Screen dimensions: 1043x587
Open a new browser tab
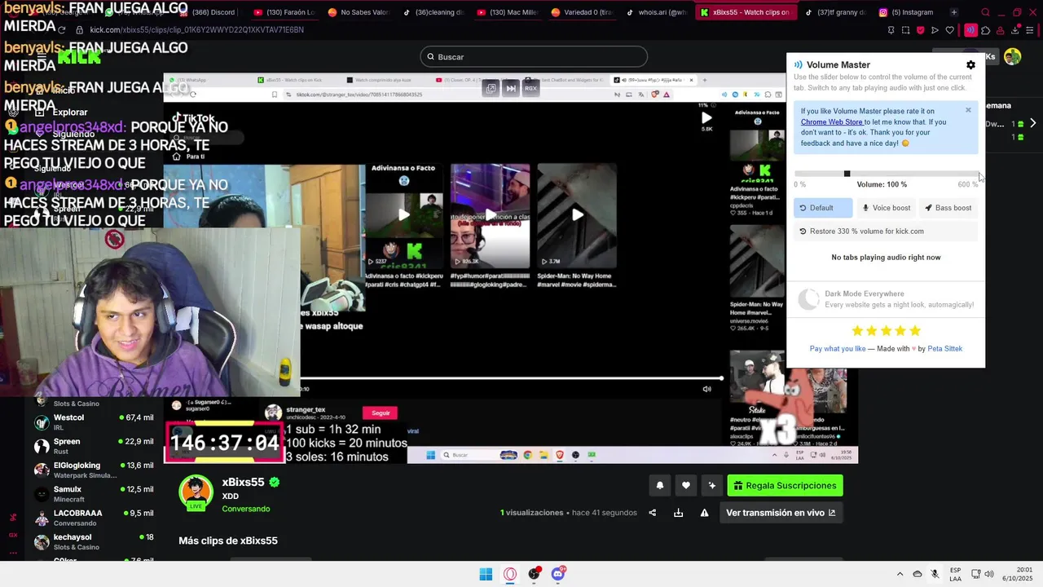[x=954, y=12]
